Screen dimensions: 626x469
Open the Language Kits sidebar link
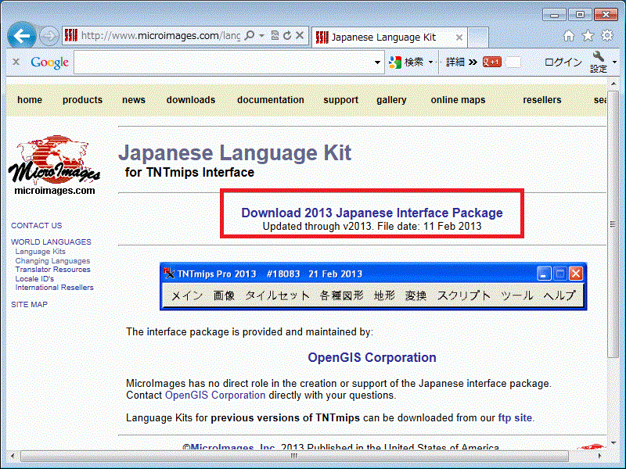pos(41,251)
